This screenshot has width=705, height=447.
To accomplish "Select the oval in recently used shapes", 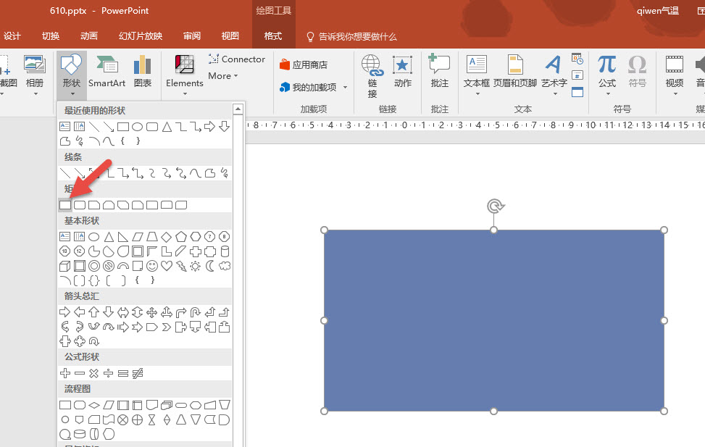I will [x=138, y=127].
